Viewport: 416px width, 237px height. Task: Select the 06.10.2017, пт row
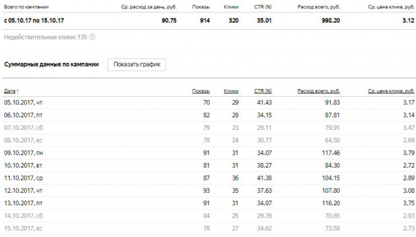[209, 116]
